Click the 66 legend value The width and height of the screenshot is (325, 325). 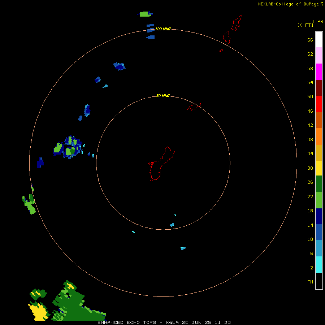[310, 40]
